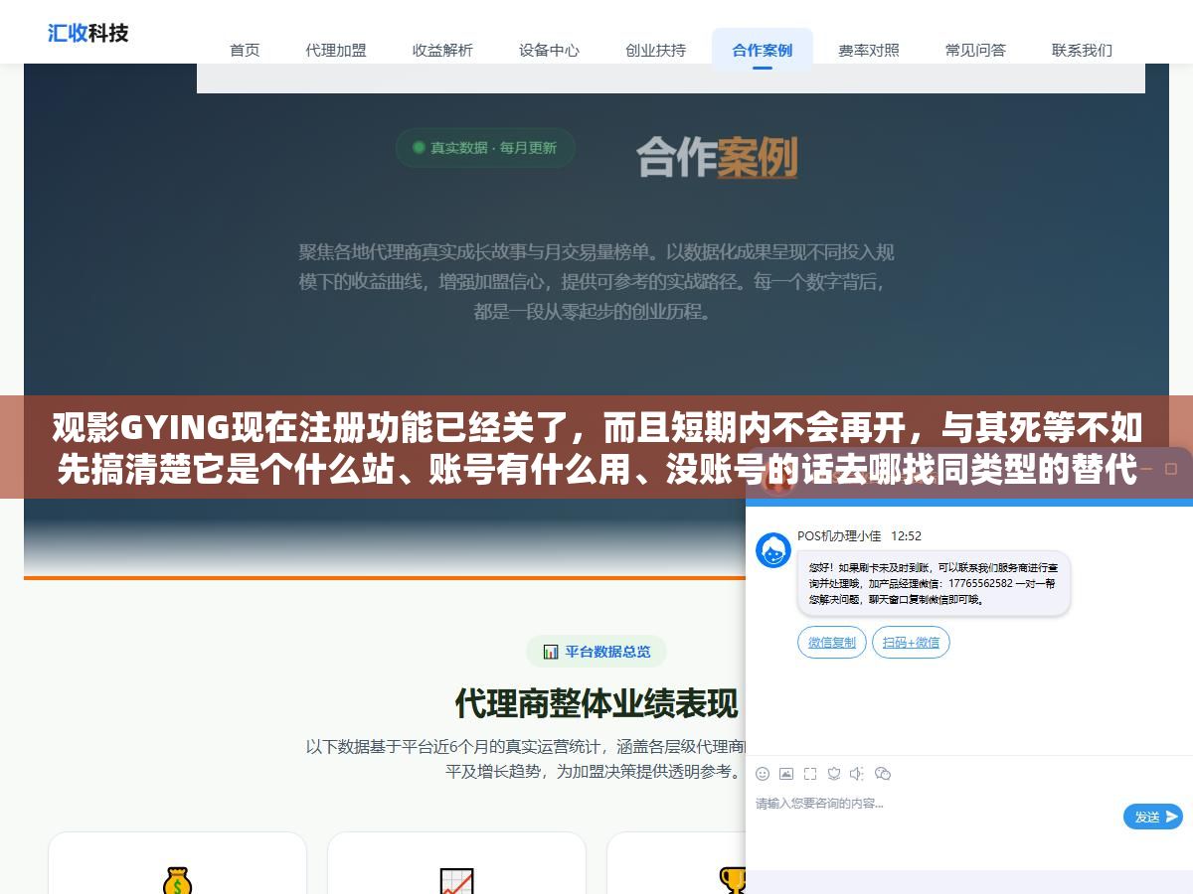This screenshot has height=894, width=1193.
Task: Click the trophy card icon
Action: point(734,880)
